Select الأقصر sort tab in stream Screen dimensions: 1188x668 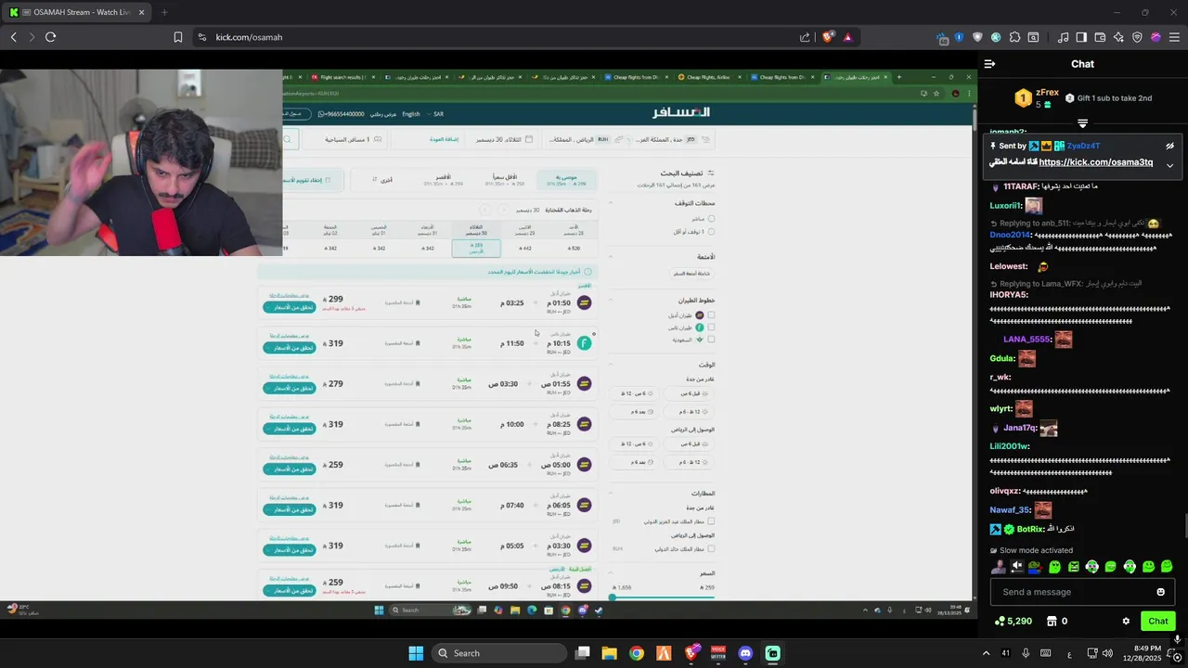pos(444,180)
